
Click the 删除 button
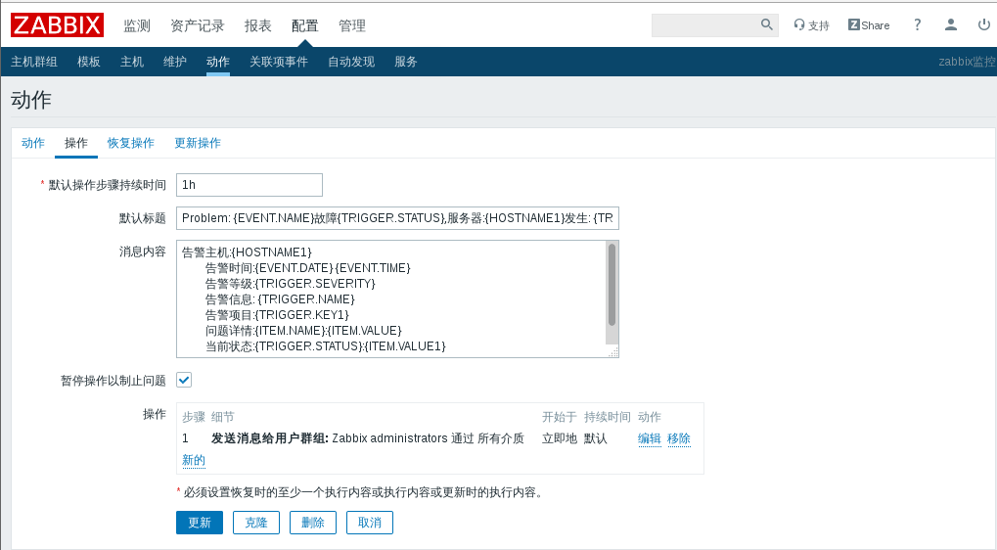[x=313, y=523]
